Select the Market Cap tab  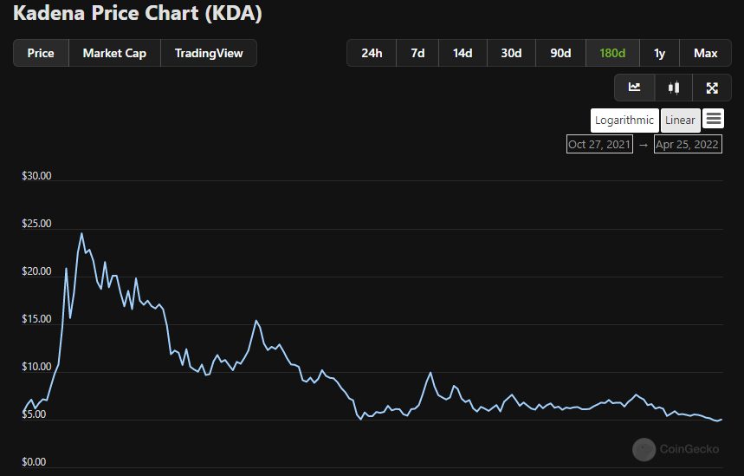click(115, 53)
